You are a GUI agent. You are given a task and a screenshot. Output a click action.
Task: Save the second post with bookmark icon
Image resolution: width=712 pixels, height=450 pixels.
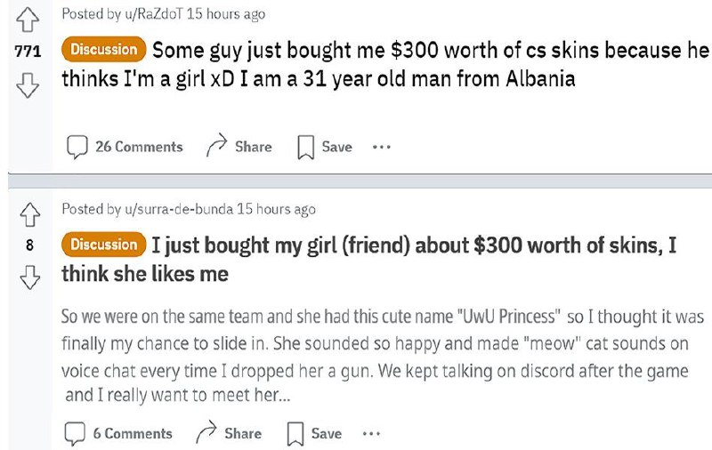coord(292,433)
